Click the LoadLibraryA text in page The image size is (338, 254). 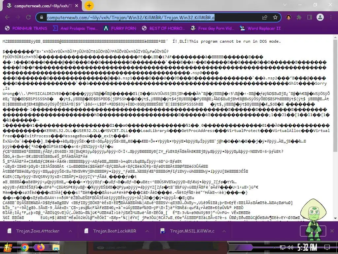[155, 131]
